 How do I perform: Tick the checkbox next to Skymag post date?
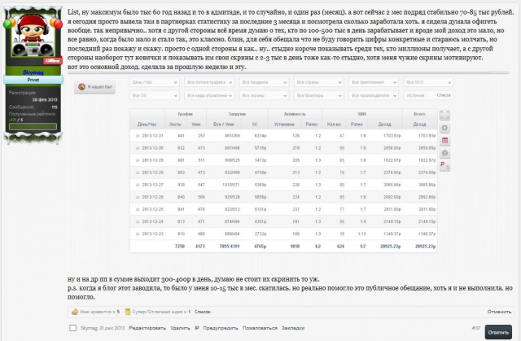72,328
